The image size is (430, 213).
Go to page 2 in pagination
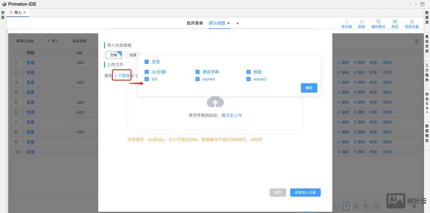(x=356, y=206)
